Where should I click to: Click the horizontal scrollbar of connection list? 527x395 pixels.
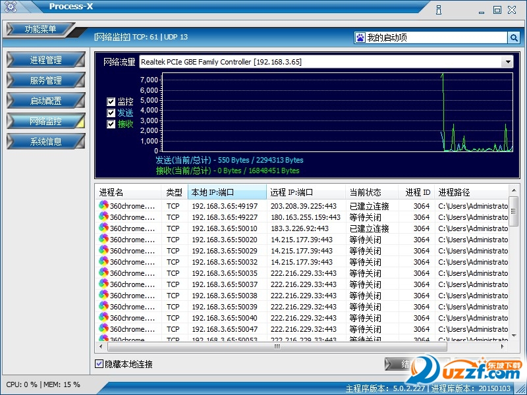(x=277, y=346)
